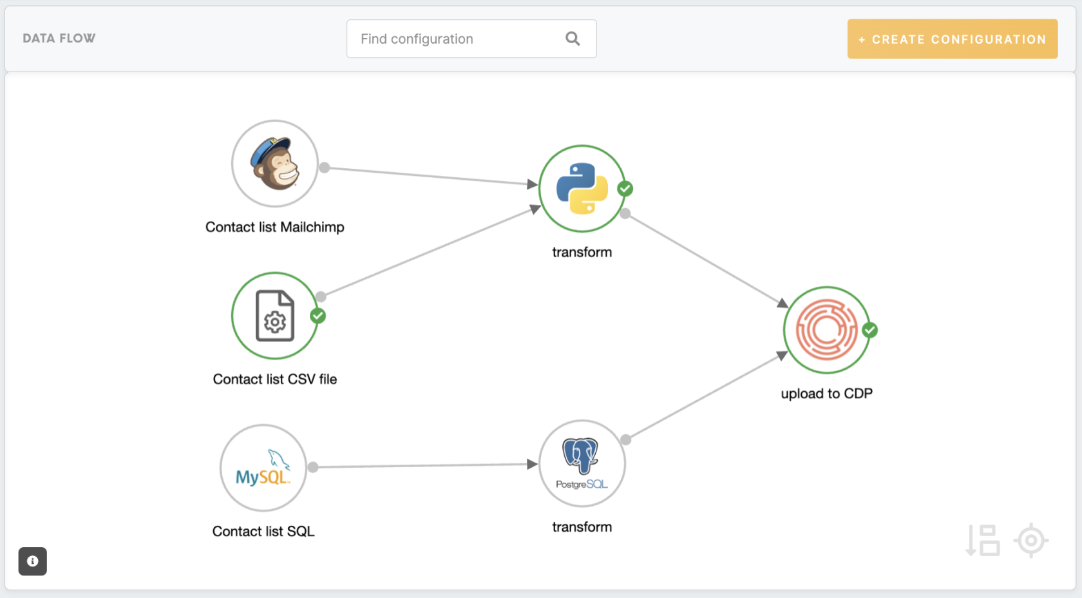
Task: Click the Data Flow heading
Action: (x=59, y=39)
